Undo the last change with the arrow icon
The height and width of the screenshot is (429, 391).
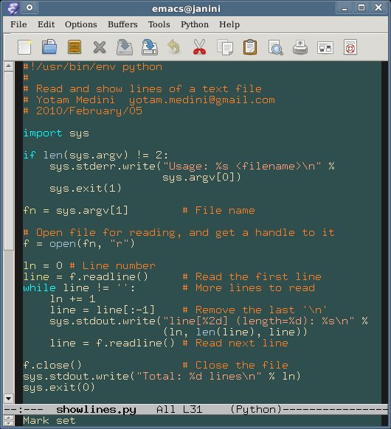[174, 47]
